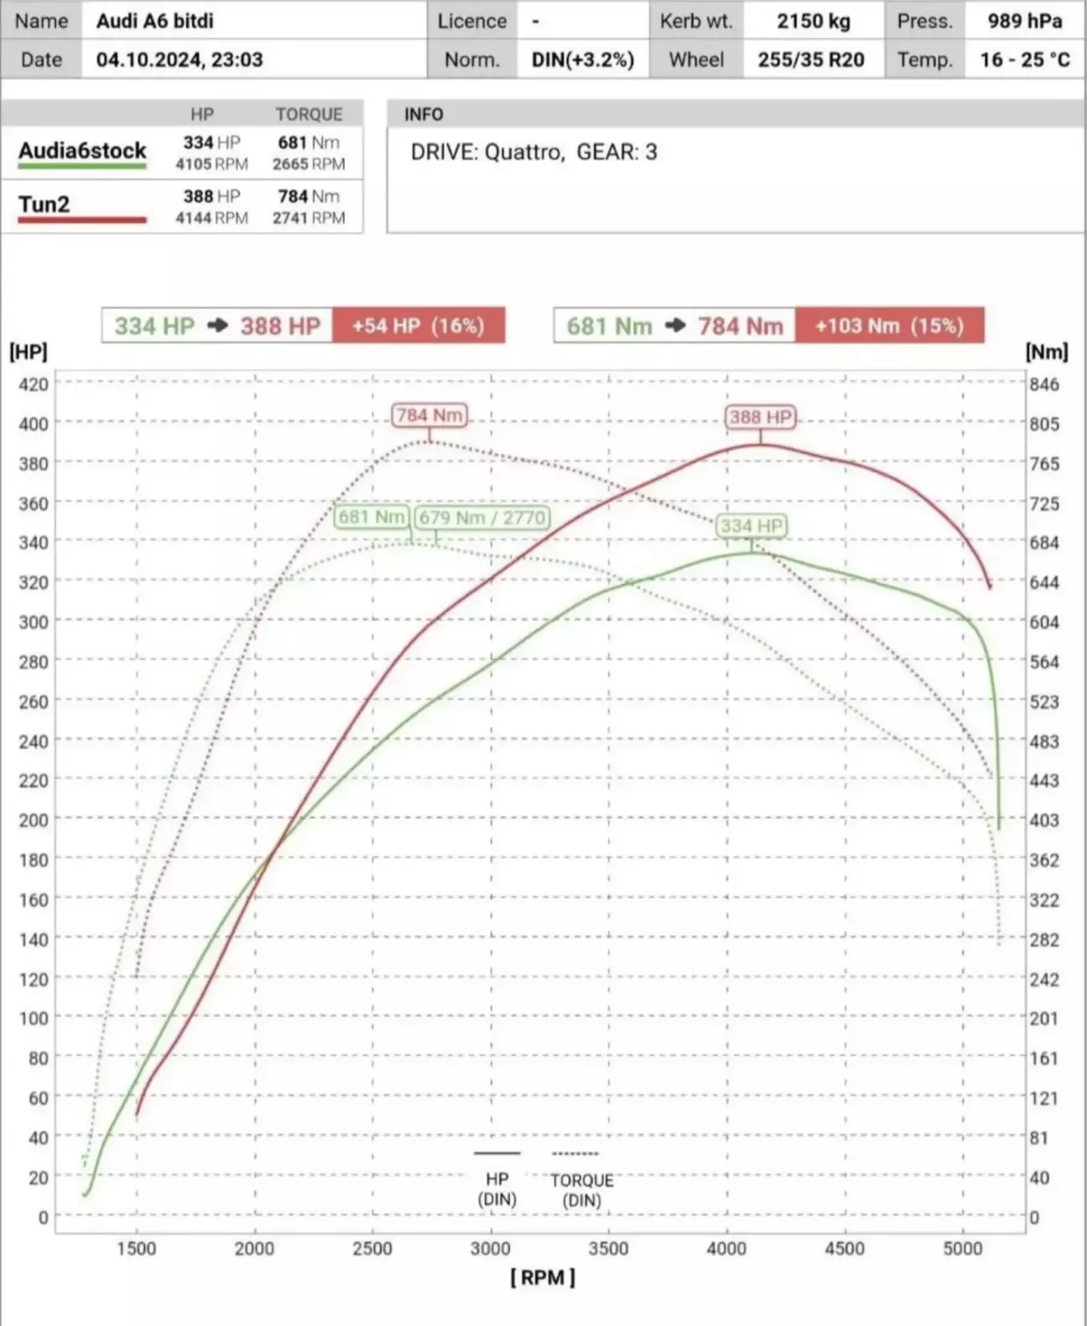Image resolution: width=1087 pixels, height=1326 pixels.
Task: Click the [HP] axis label
Action: [x=29, y=351]
